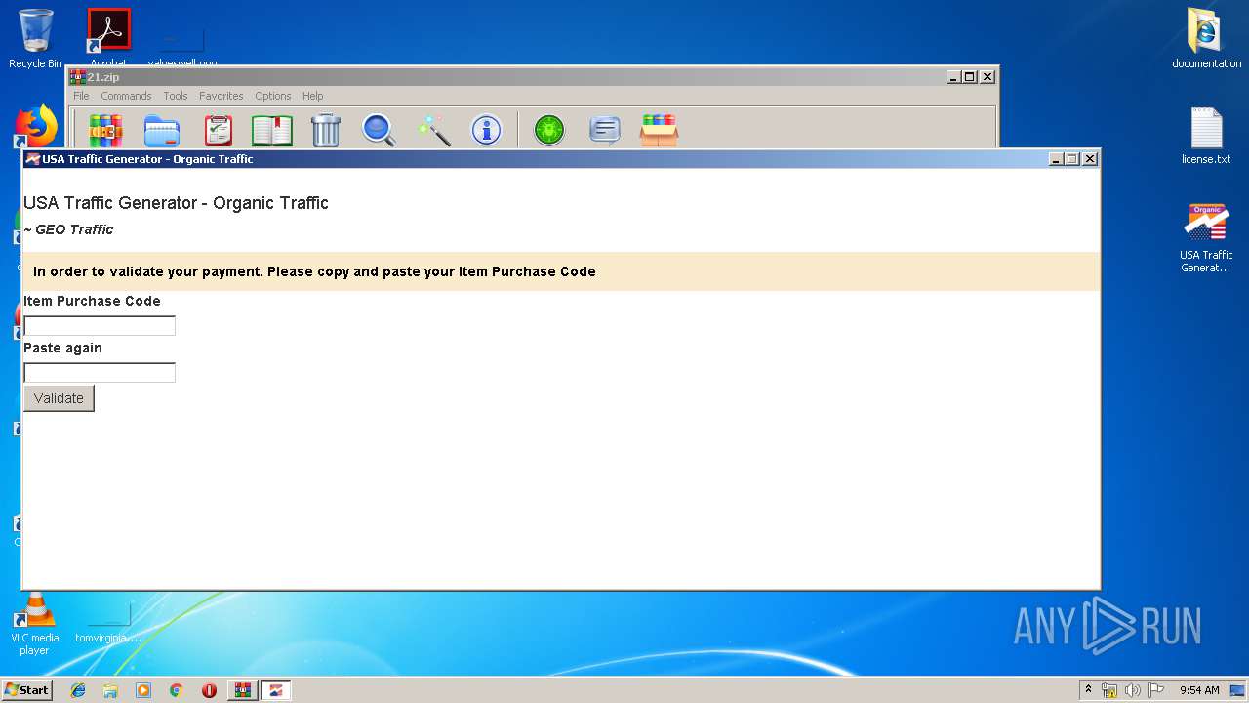Select the USA Traffic Generator desktop icon

point(1206,238)
